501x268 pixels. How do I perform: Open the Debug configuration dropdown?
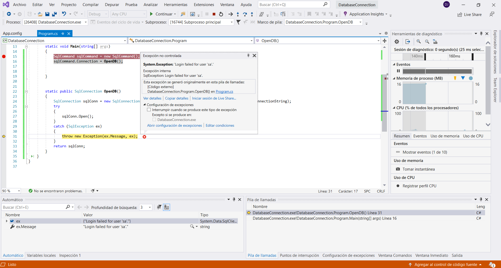click(98, 14)
